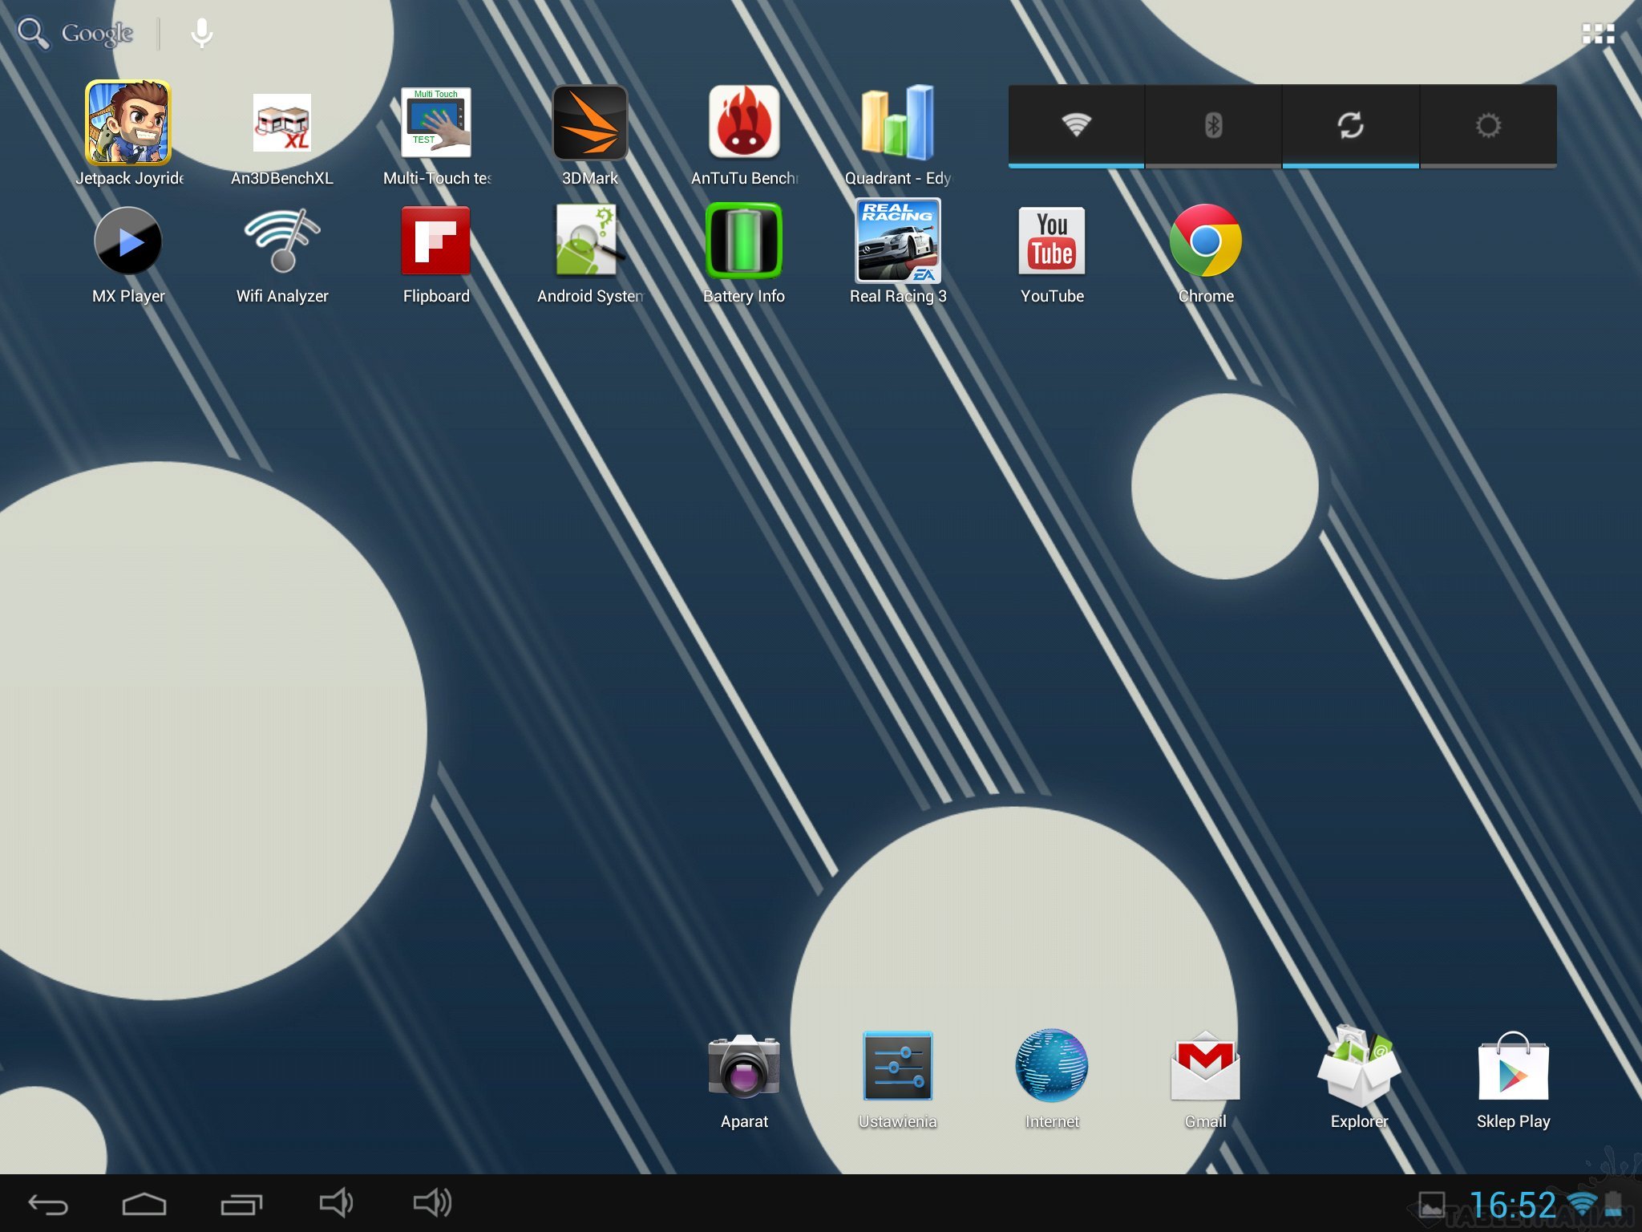
Task: Launch MX Player
Action: tap(128, 241)
